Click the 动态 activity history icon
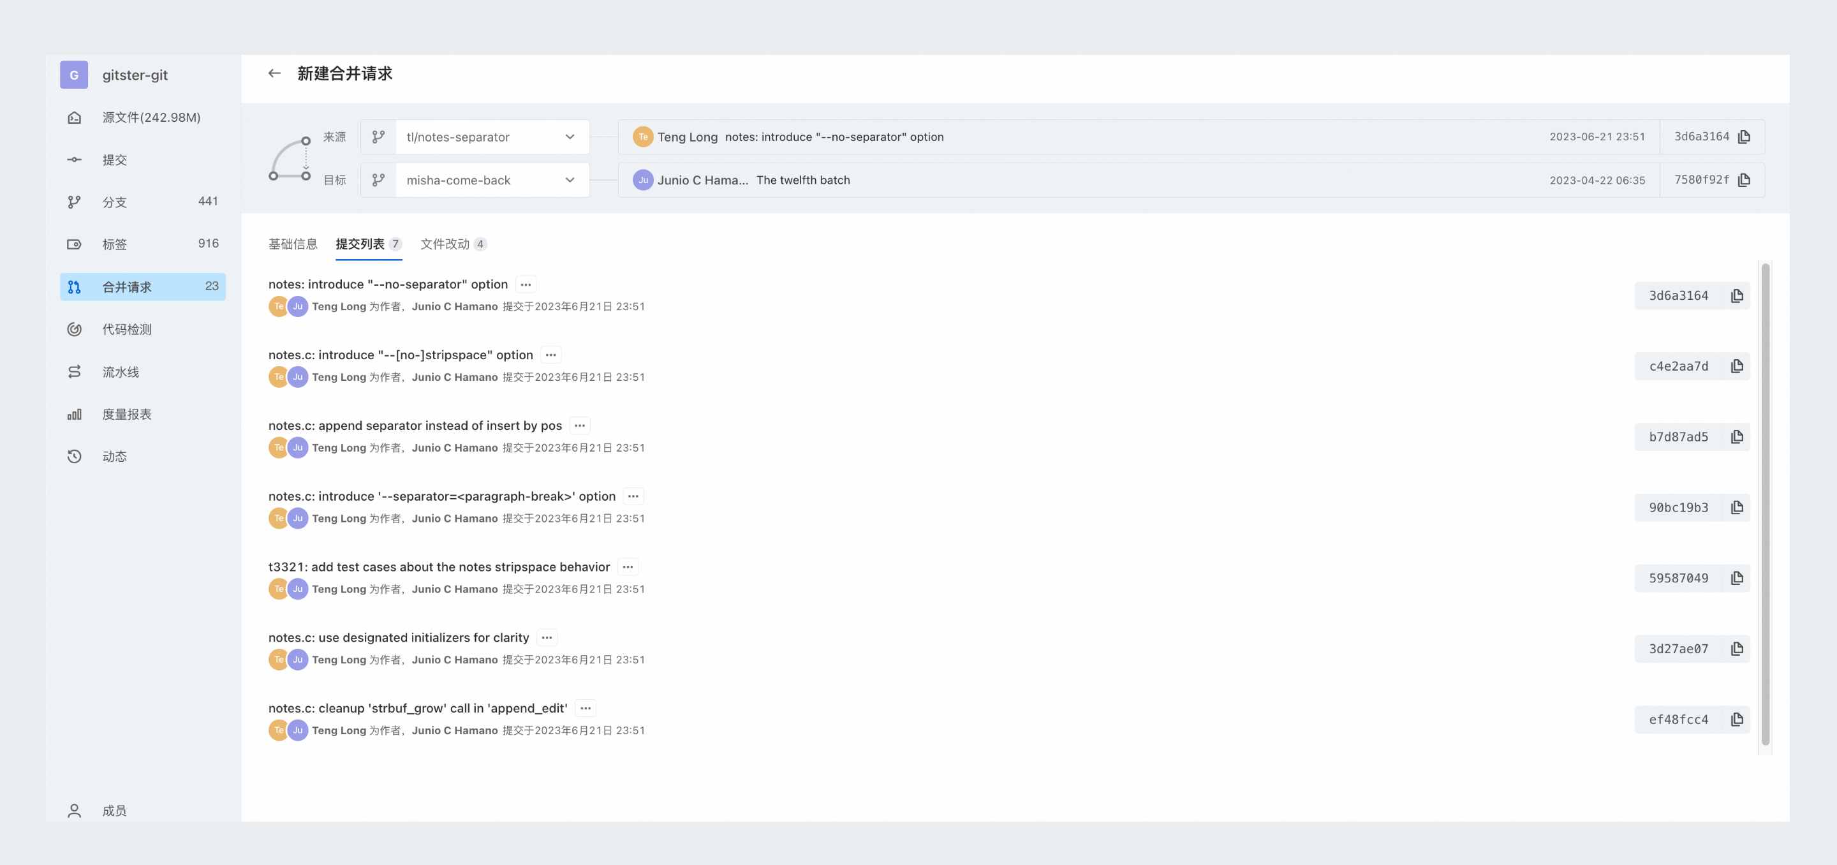Screen dimensions: 1837x865 point(74,456)
